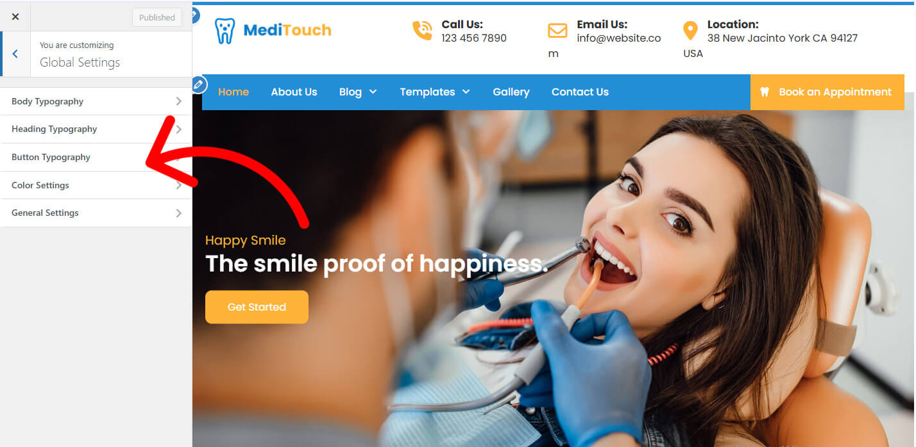
Task: Click the MediTouch tooth logo icon
Action: click(x=225, y=31)
